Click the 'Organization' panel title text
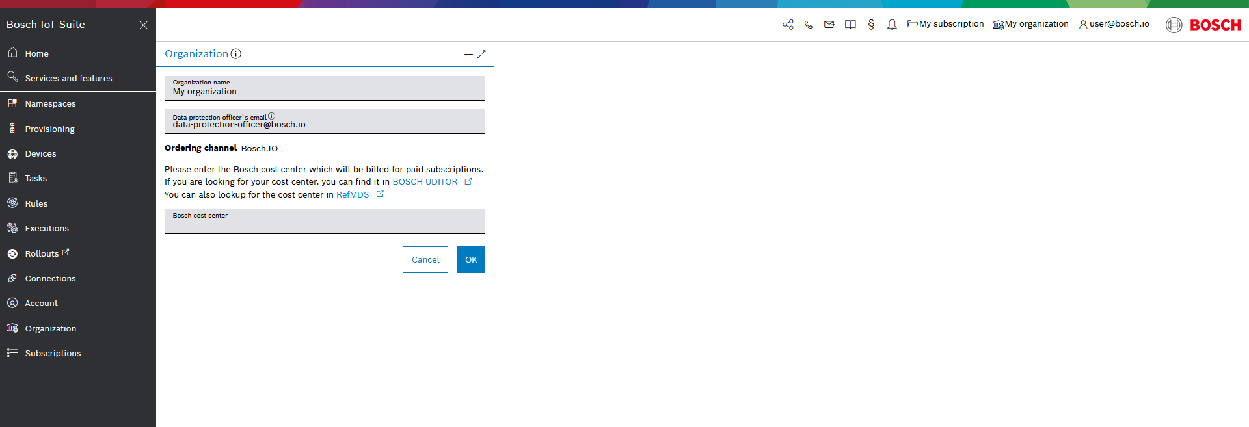Screen dimensions: 1249x427 [196, 54]
